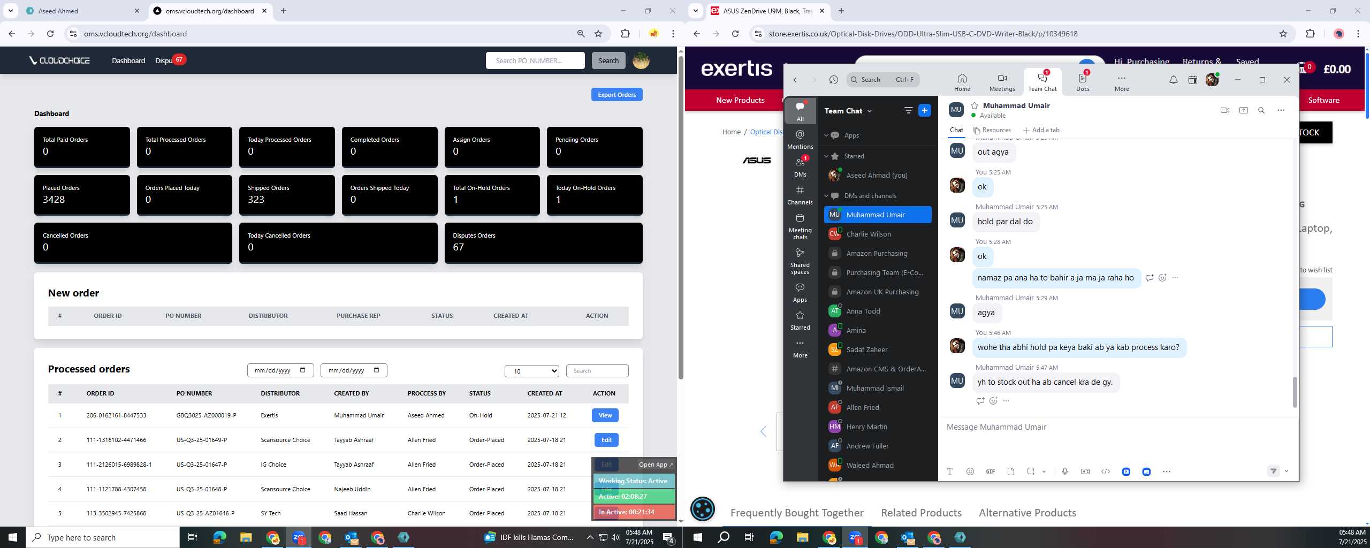Viewport: 1370px width, 548px height.
Task: Star the Muhammad Umair chat
Action: (975, 105)
